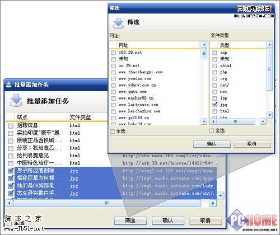This screenshot has height=235, width=280.
Task: Check the php file type checkbox
Action: (x=214, y=72)
